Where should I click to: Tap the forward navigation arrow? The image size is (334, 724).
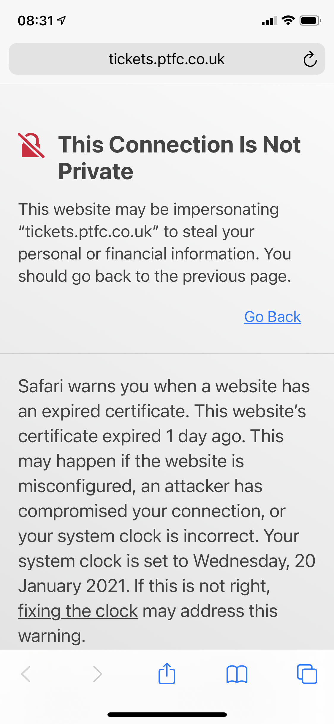click(x=97, y=674)
